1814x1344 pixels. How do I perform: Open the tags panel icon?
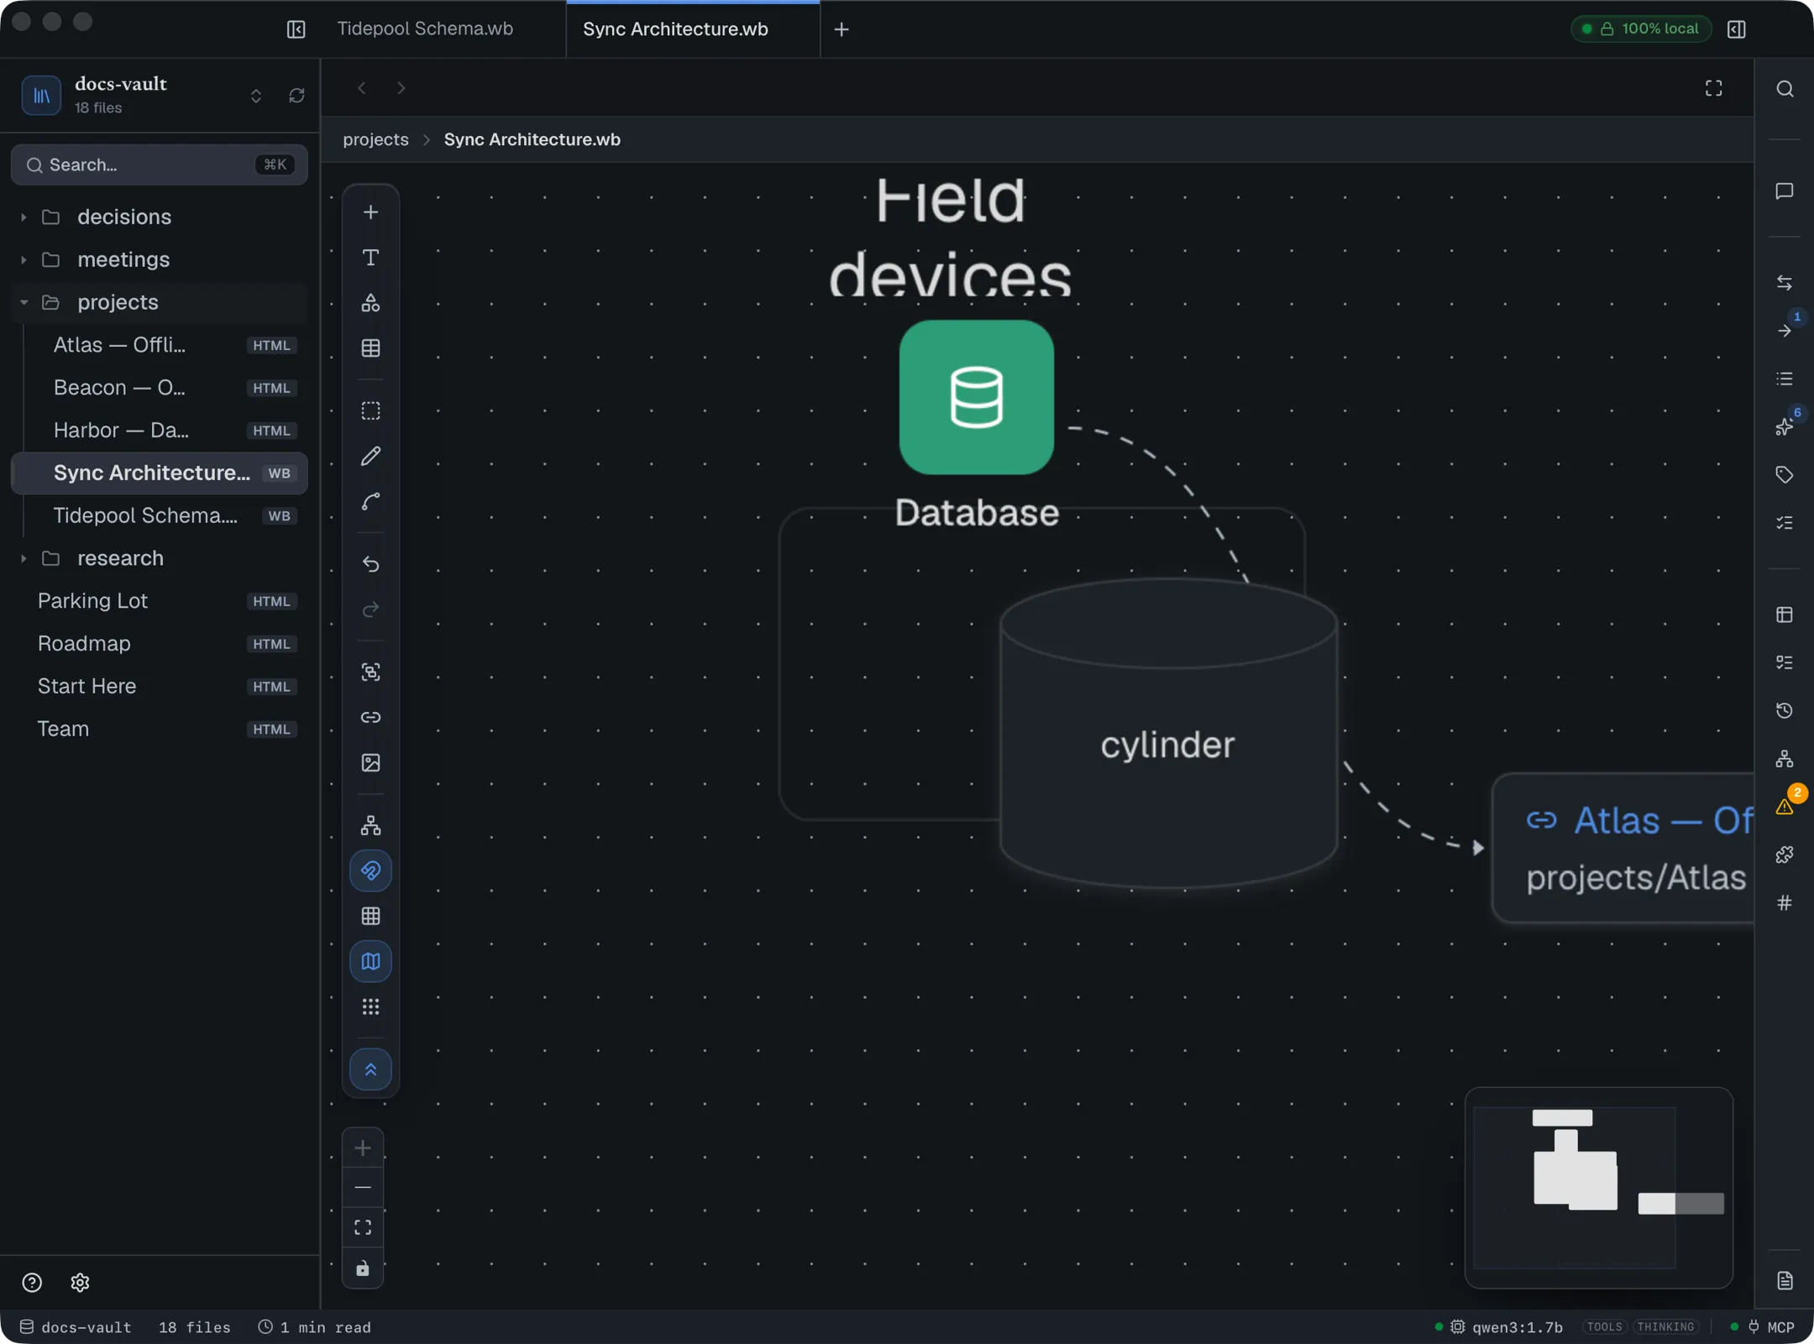coord(1785,475)
